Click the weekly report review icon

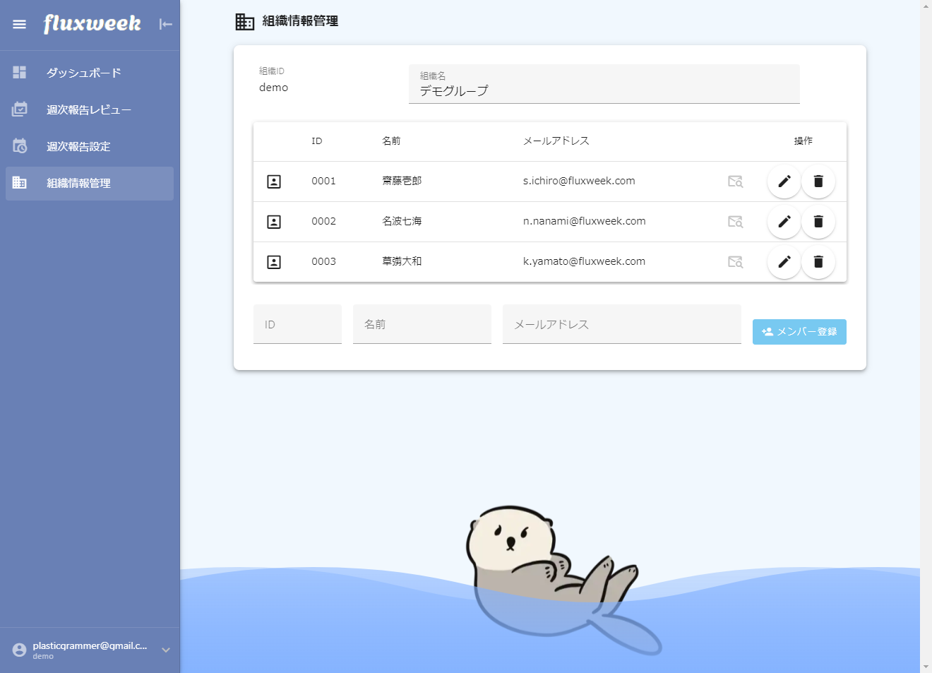[x=19, y=109]
